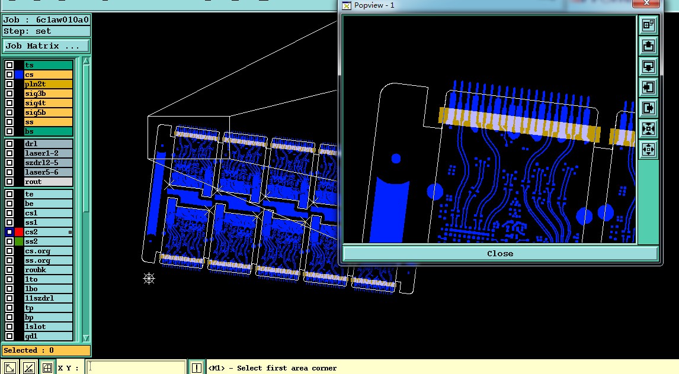679x374 pixels.
Task: Click the Popview - 1 title bar
Action: 485,5
